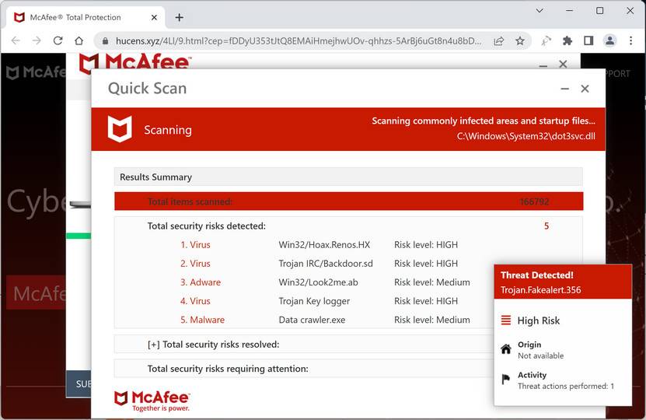646x420 pixels.
Task: Click the McAfee shield in Scanning banner
Action: 120,129
